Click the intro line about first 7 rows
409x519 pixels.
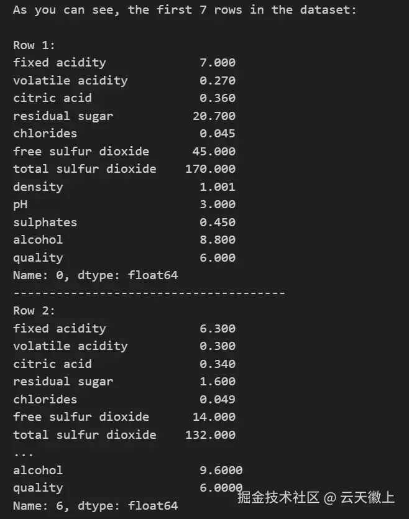(x=185, y=10)
